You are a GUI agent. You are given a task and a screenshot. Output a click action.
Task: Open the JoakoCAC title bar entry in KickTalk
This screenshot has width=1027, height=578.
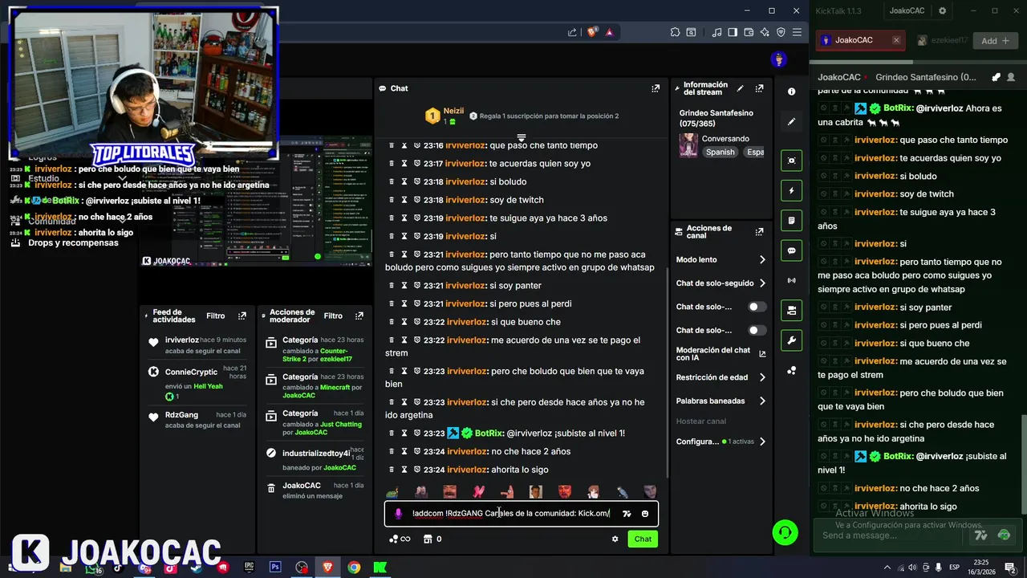coord(907,10)
